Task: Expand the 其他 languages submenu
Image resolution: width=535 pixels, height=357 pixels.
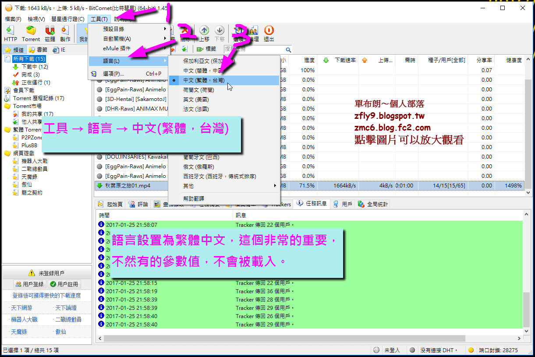Action: pos(224,186)
